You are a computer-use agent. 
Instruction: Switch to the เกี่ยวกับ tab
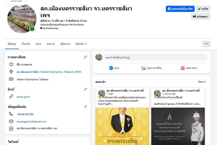point(26,44)
